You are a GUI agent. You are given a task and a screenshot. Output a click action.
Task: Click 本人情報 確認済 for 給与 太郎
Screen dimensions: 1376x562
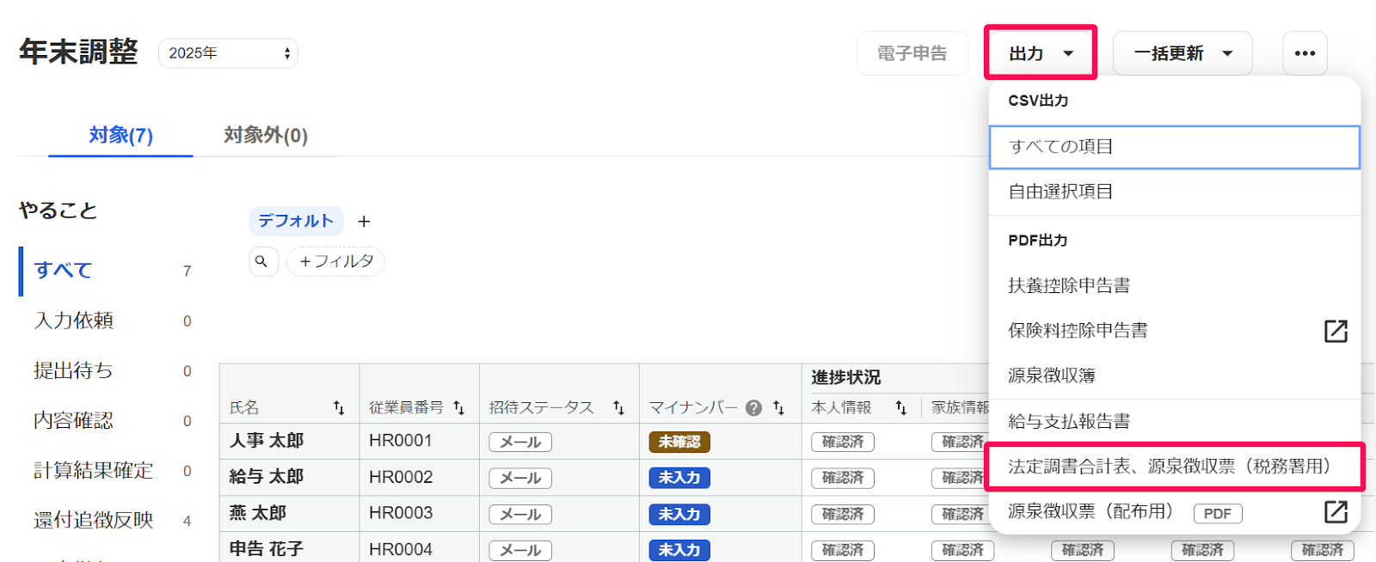point(843,479)
